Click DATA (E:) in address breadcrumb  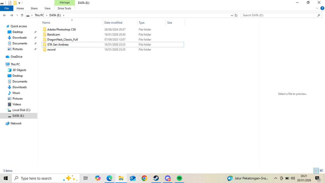pos(55,15)
